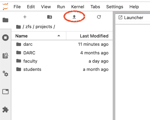
Task: Select the lowercase darc folder
Action: 28,44
